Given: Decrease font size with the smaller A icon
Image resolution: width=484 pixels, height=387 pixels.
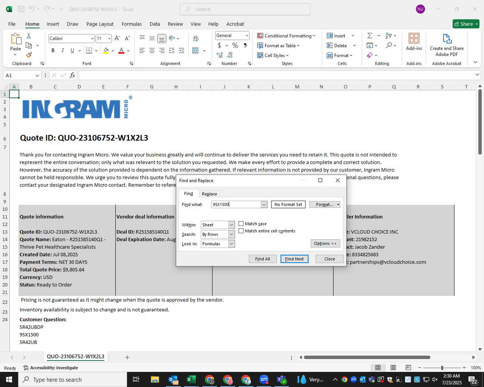Looking at the screenshot, I should (127, 38).
